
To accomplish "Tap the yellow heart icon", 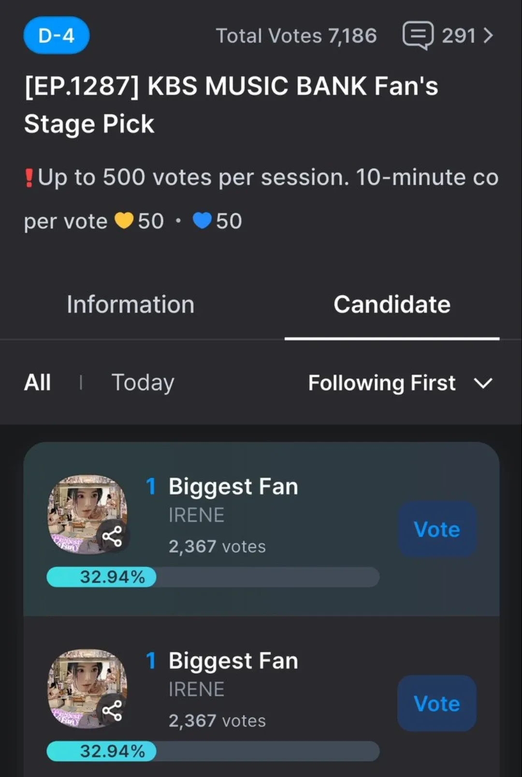I will [124, 221].
